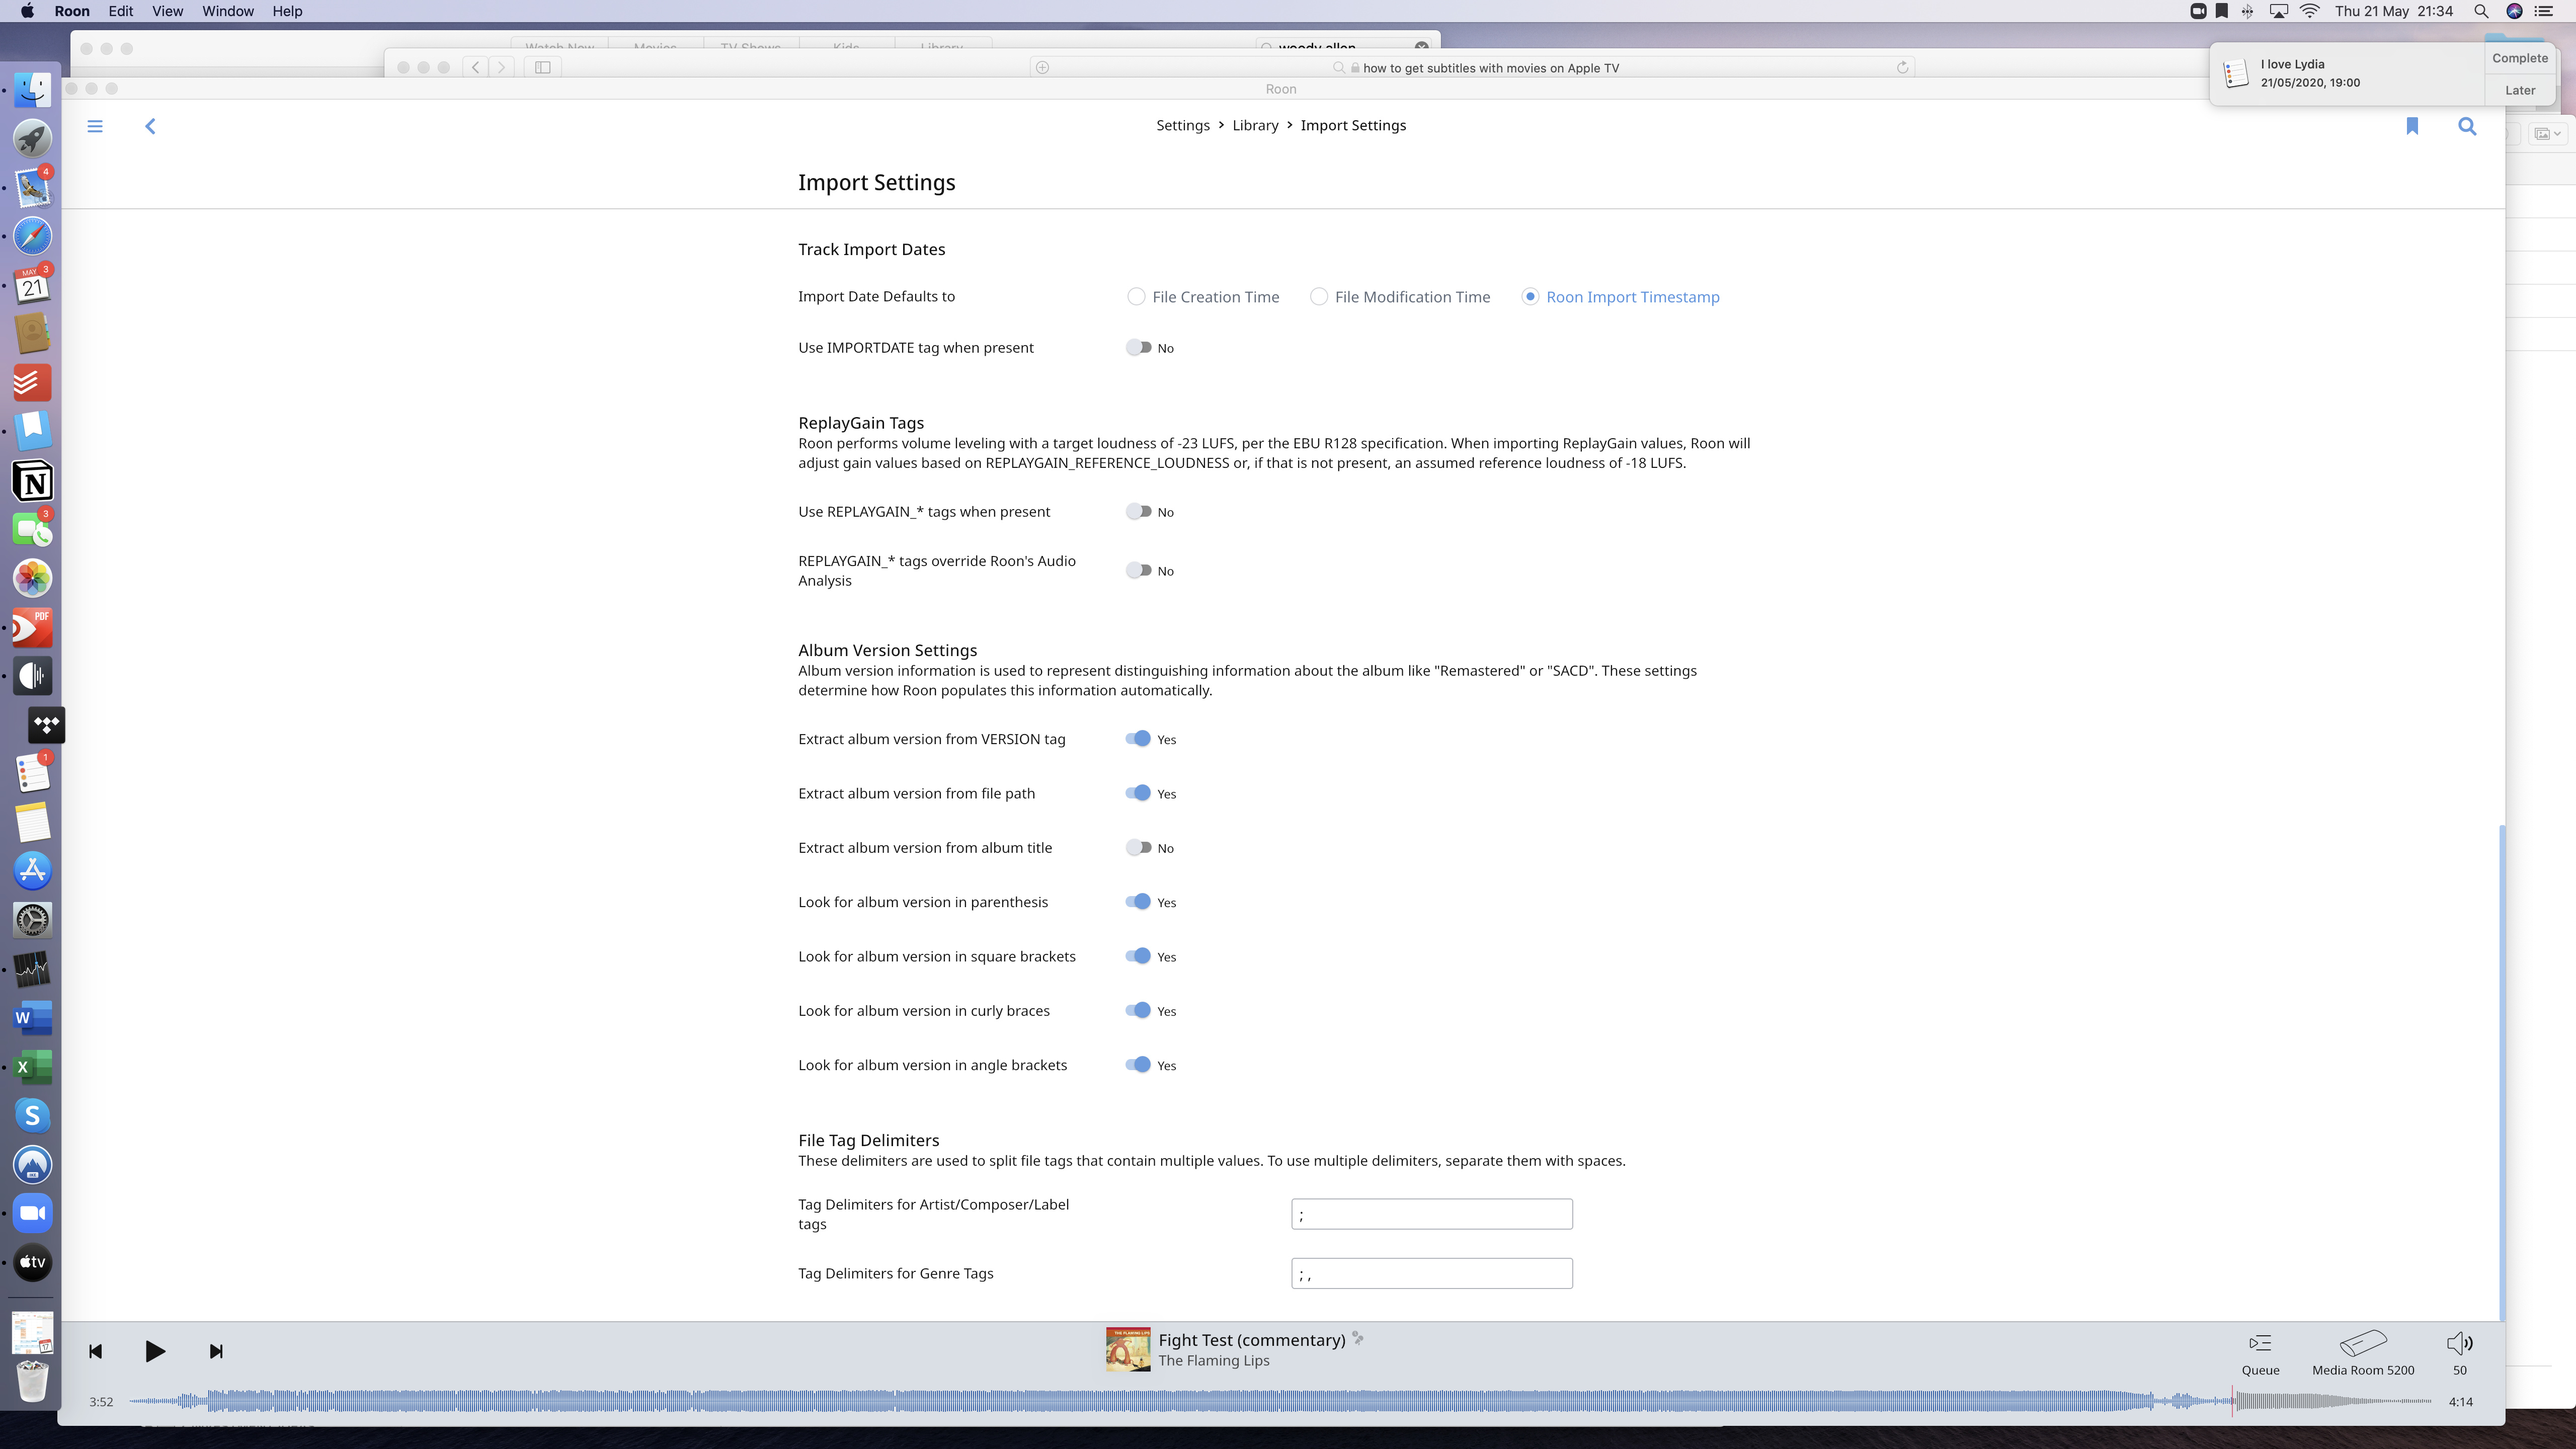Viewport: 2576px width, 1449px height.
Task: Click Complete on the reminder notification
Action: tap(2520, 58)
